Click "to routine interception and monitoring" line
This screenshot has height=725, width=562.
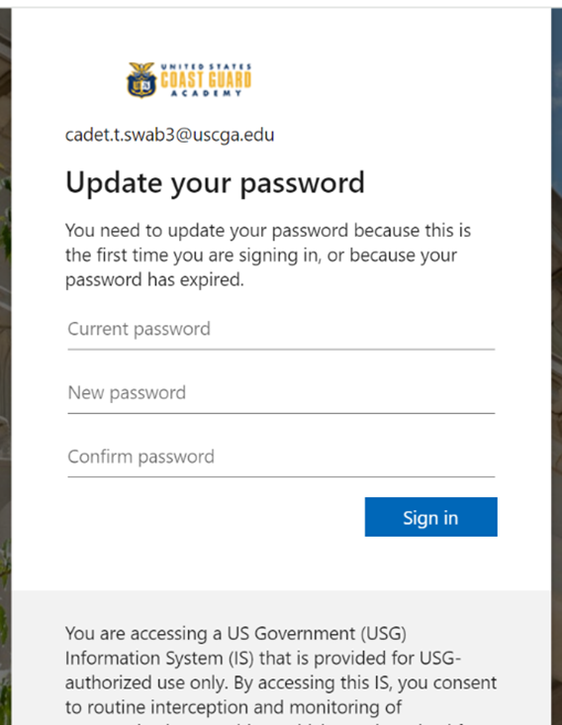point(234,707)
